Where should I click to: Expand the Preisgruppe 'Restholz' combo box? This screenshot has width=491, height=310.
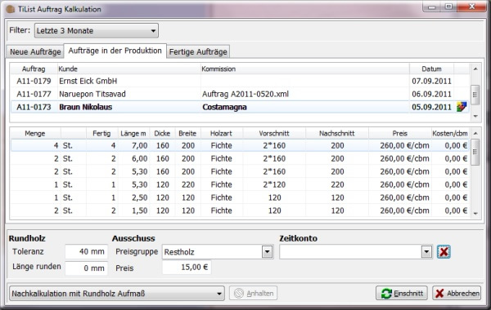coord(267,251)
